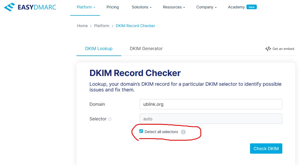This screenshot has height=165, width=301.
Task: Click the breadcrumb arrow after Home
Action: 90,26
